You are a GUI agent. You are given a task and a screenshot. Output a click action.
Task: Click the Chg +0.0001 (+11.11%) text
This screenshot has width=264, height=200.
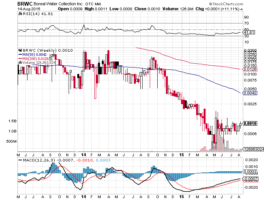coord(217,9)
